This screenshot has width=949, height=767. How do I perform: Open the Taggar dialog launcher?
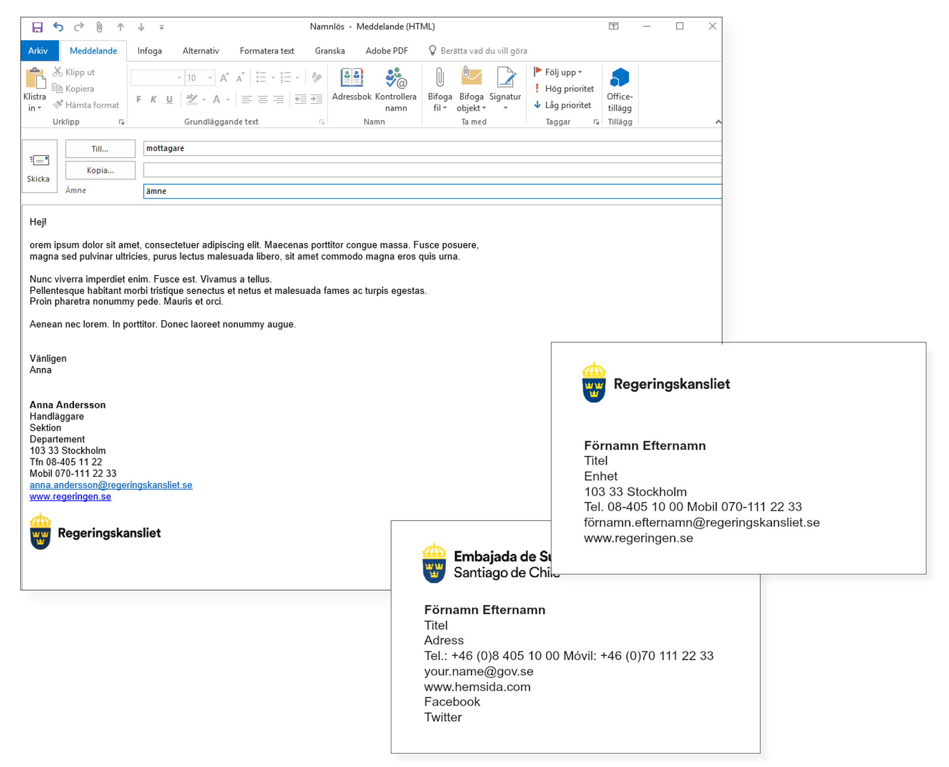tap(597, 122)
